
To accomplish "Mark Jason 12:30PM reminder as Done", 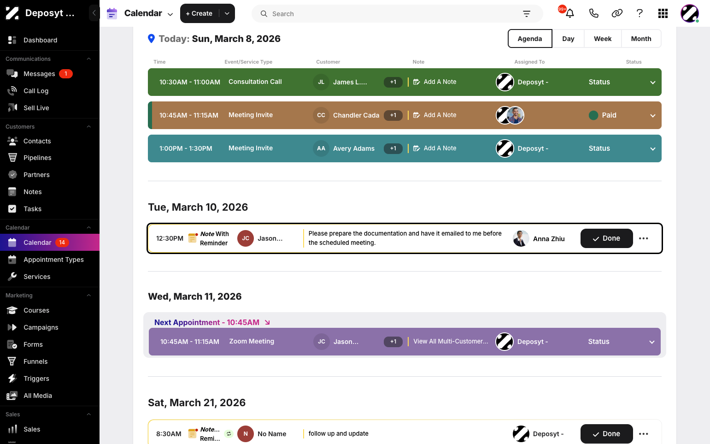I will 606,238.
